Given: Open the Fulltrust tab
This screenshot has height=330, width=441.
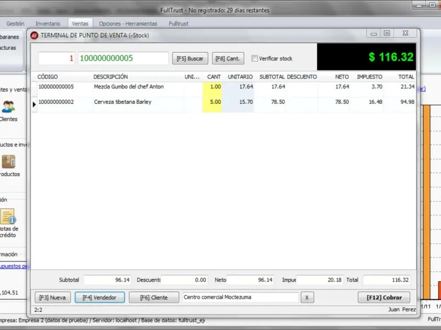Looking at the screenshot, I should click(179, 24).
